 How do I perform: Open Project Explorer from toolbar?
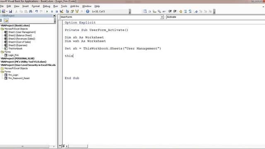coord(67,12)
